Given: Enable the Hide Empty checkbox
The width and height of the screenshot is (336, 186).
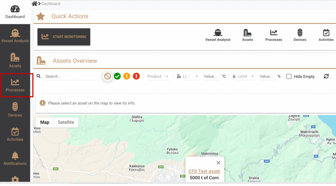Looking at the screenshot, I should tap(289, 76).
